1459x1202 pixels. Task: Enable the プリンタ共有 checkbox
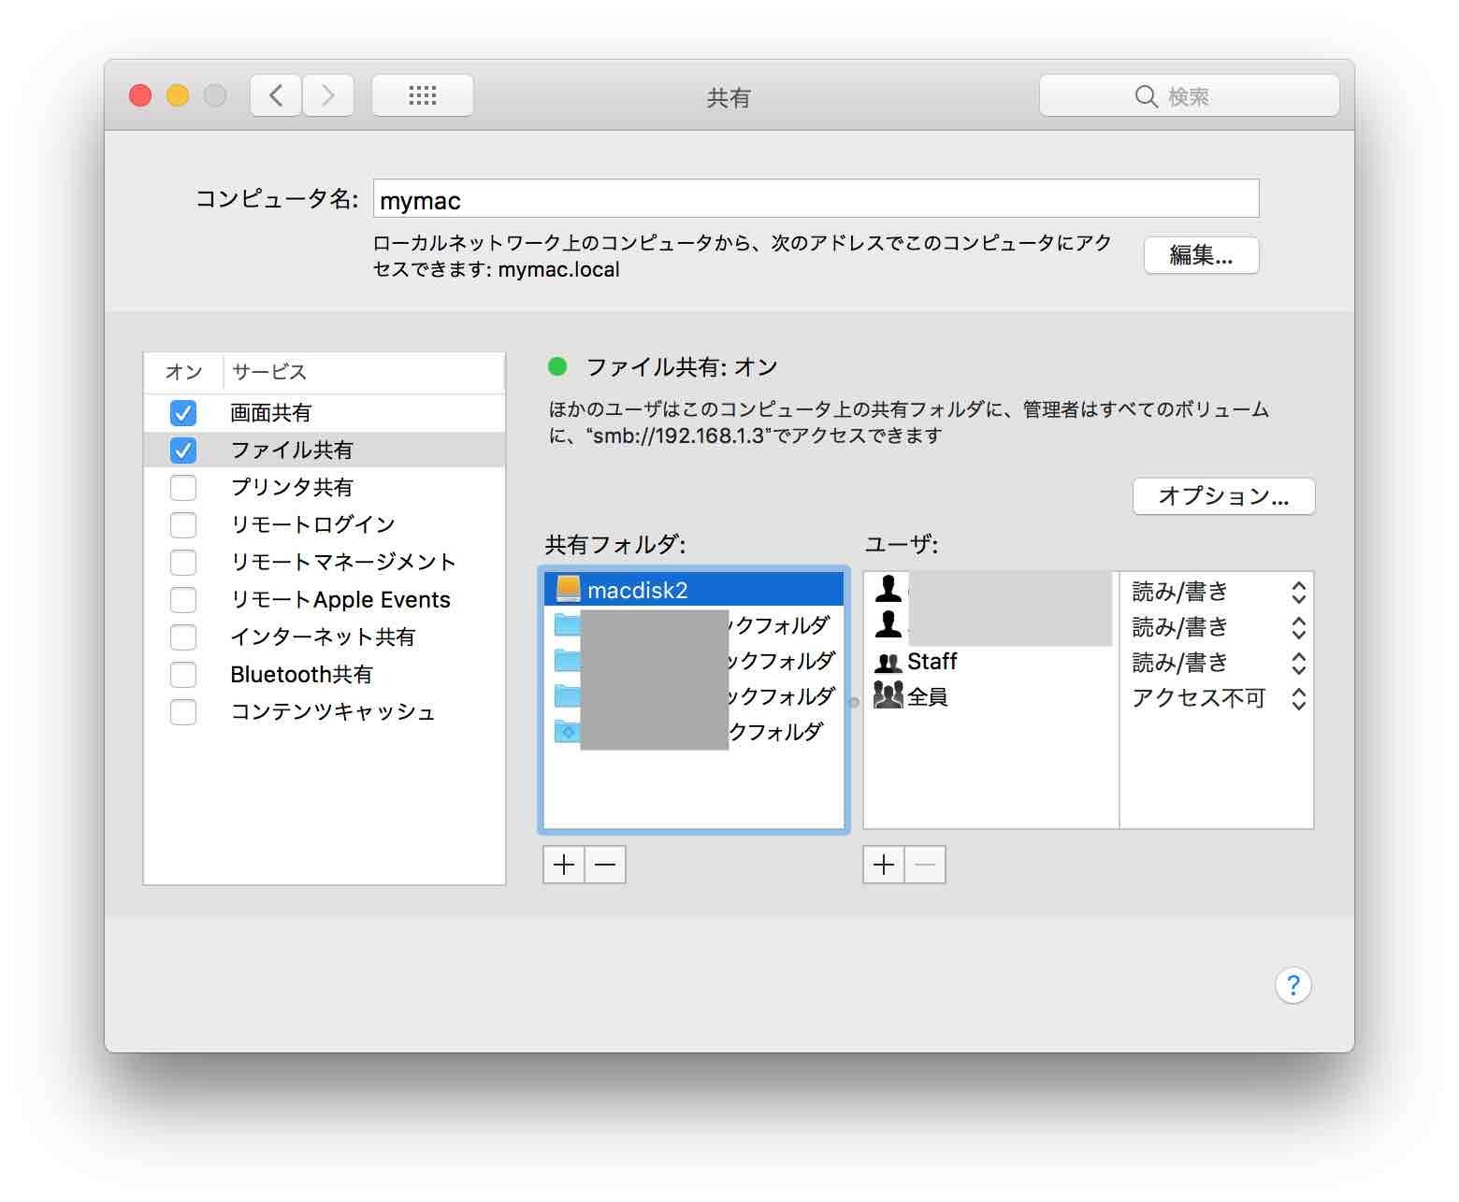(x=183, y=487)
